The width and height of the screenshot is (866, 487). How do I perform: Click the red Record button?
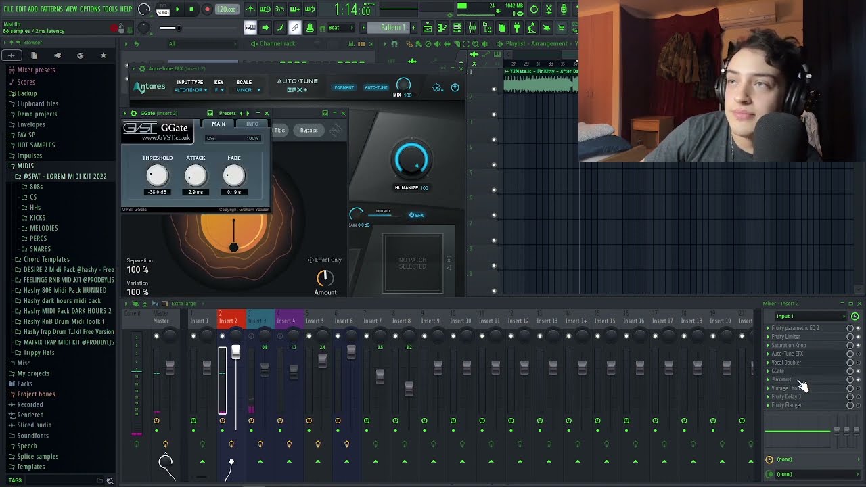(207, 9)
